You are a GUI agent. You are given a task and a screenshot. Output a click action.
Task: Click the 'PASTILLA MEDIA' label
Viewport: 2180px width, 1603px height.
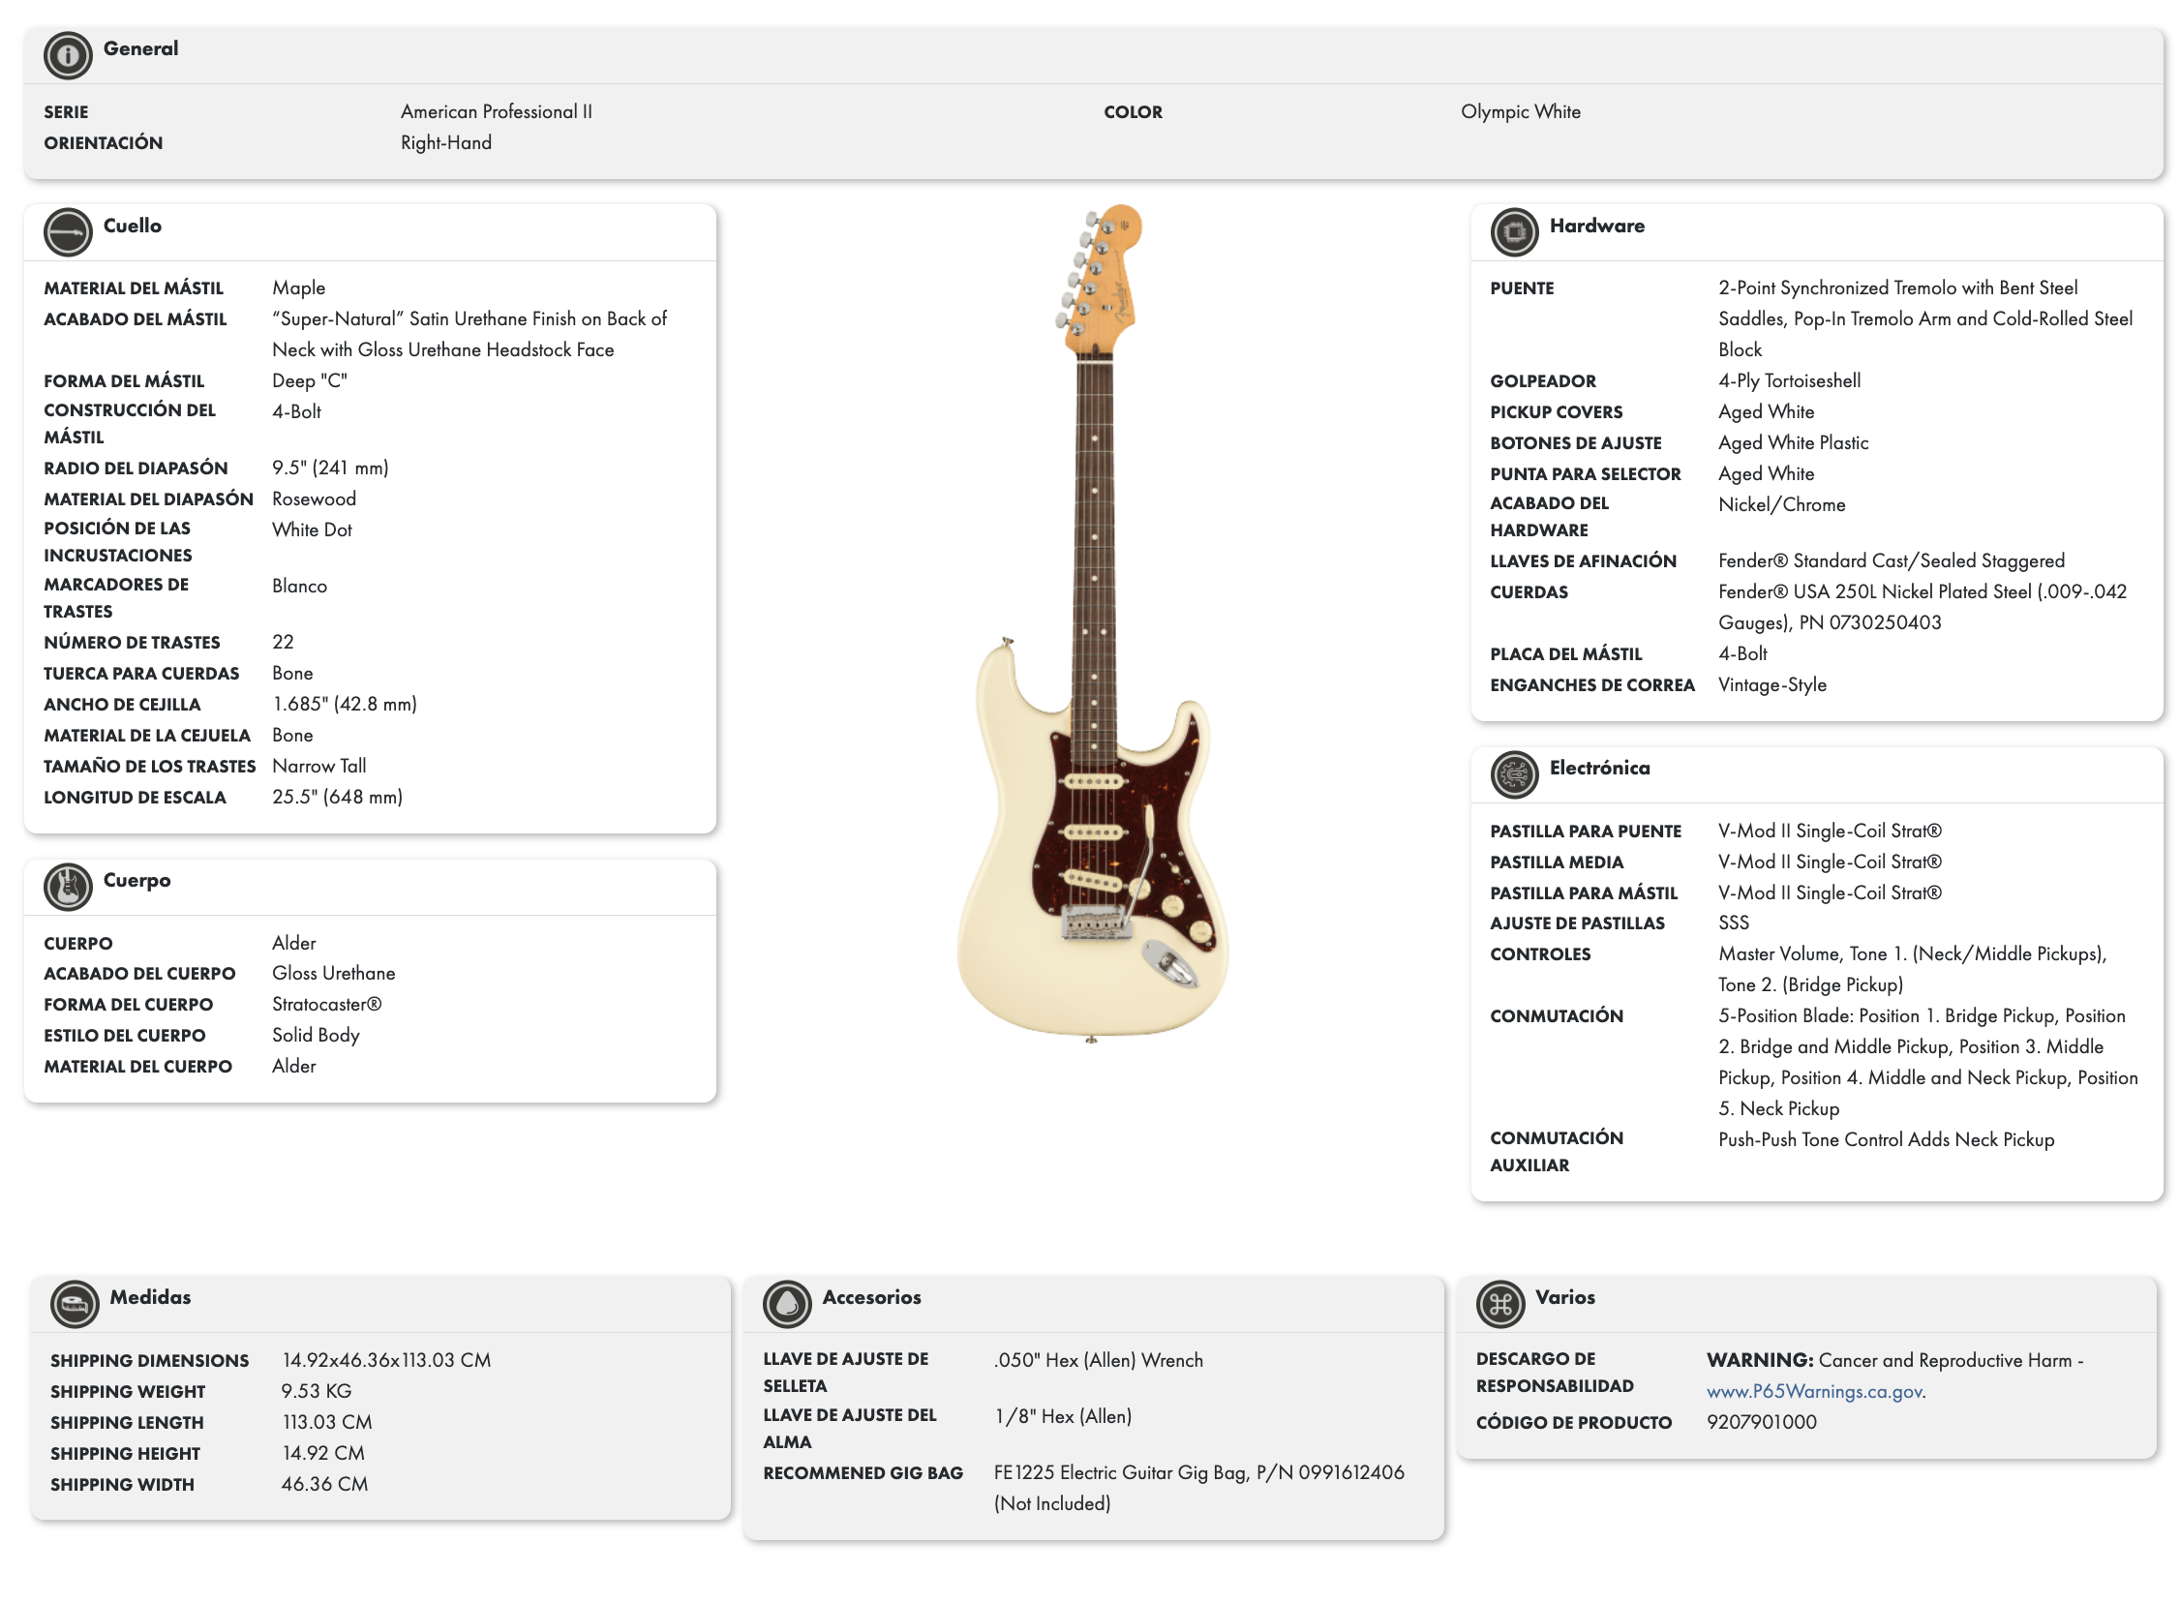[1557, 862]
